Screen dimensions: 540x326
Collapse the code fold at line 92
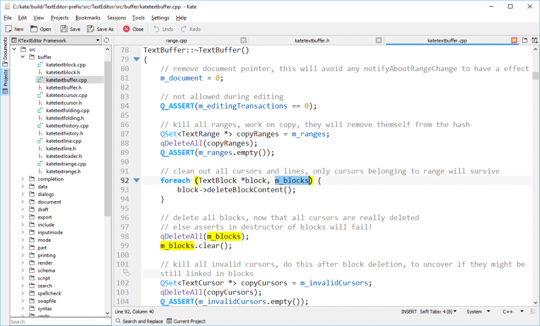click(137, 180)
